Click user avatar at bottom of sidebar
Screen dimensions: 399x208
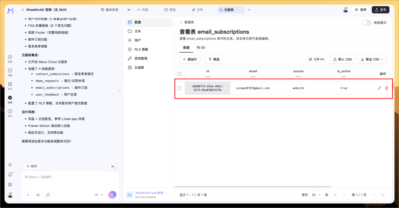(10, 195)
